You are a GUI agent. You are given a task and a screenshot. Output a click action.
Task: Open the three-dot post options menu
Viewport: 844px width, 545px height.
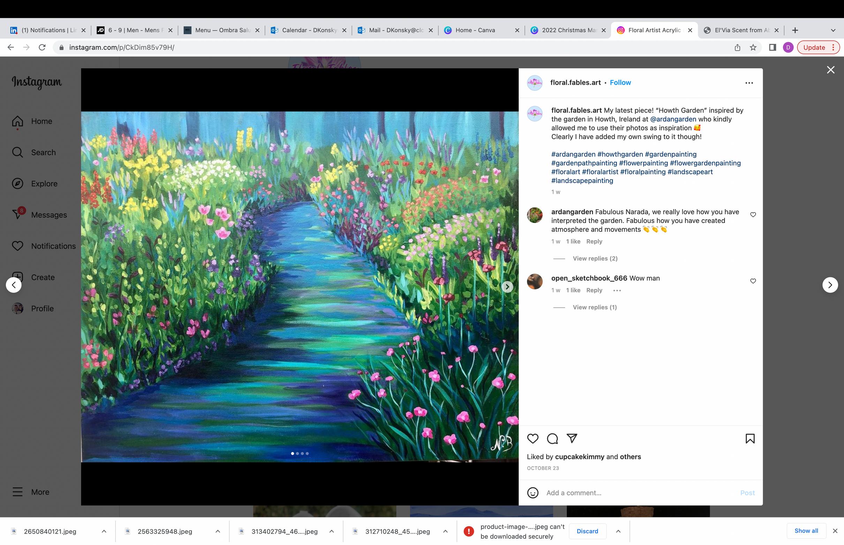(x=749, y=83)
